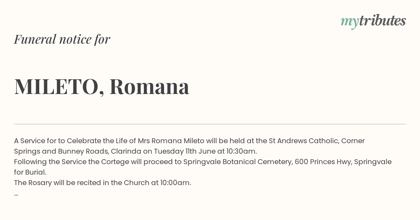Select the 'Funeral notice for' heading
Image resolution: width=420 pixels, height=220 pixels.
tap(62, 39)
